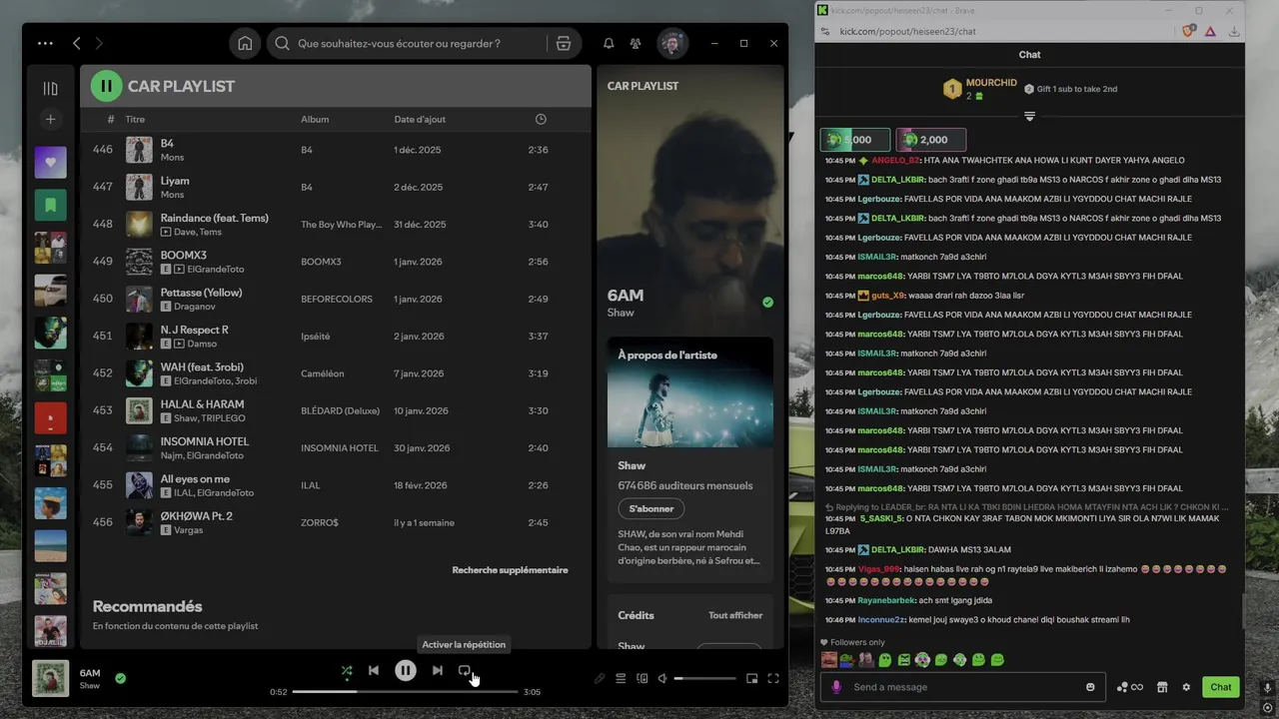This screenshot has width=1279, height=719.
Task: Toggle shuffle in the player bar
Action: 347,671
